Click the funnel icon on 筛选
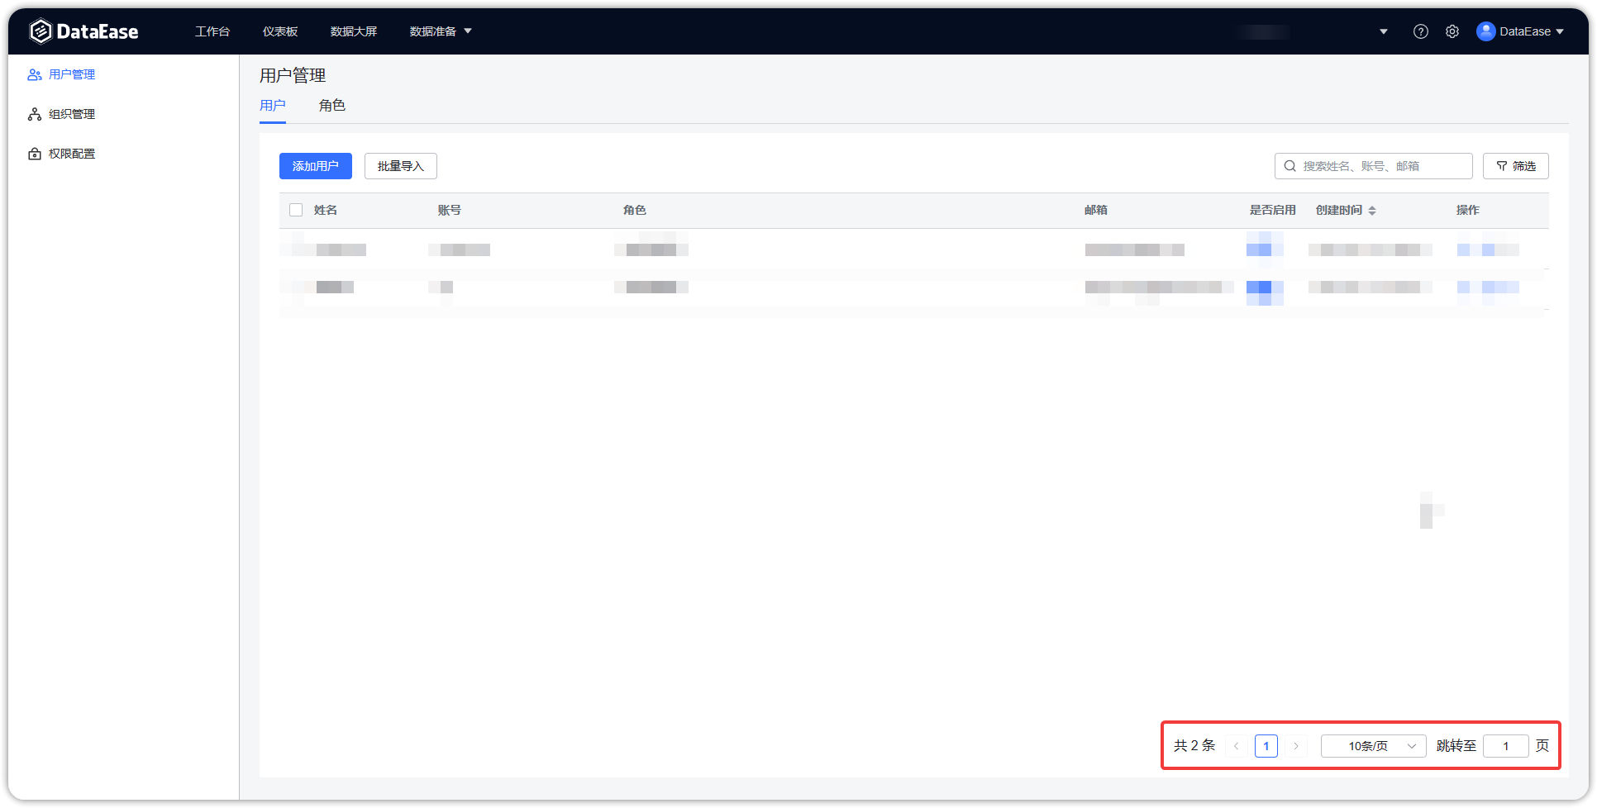 [x=1501, y=166]
